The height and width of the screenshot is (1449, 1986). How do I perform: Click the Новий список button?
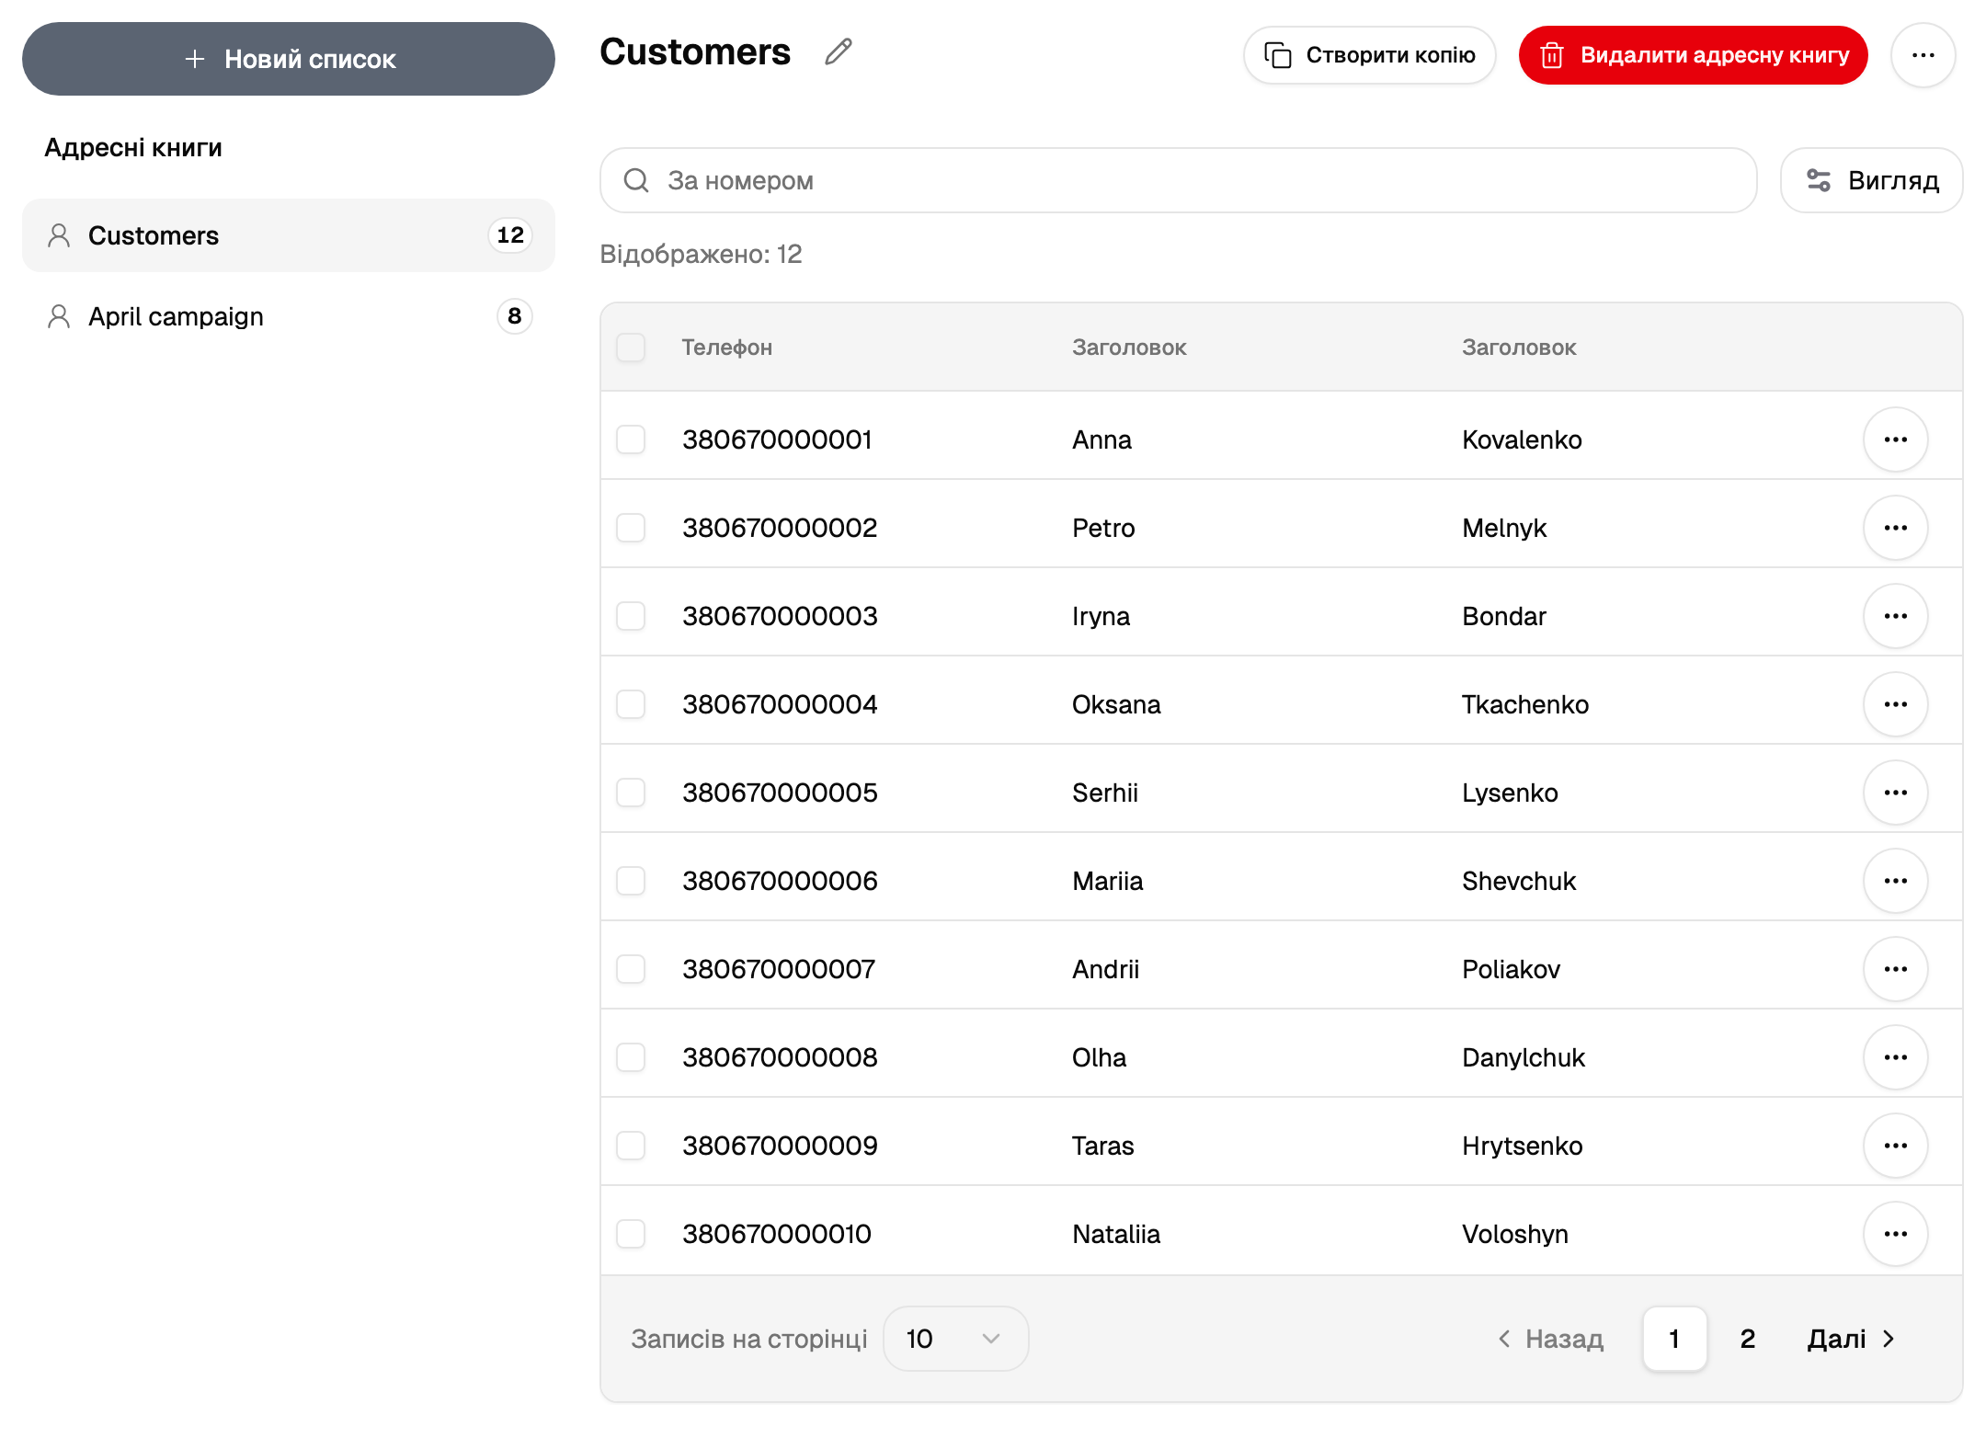(x=289, y=59)
